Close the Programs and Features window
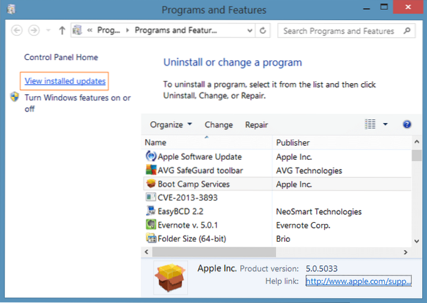Viewport: 427px width, 303px height. (408, 7)
